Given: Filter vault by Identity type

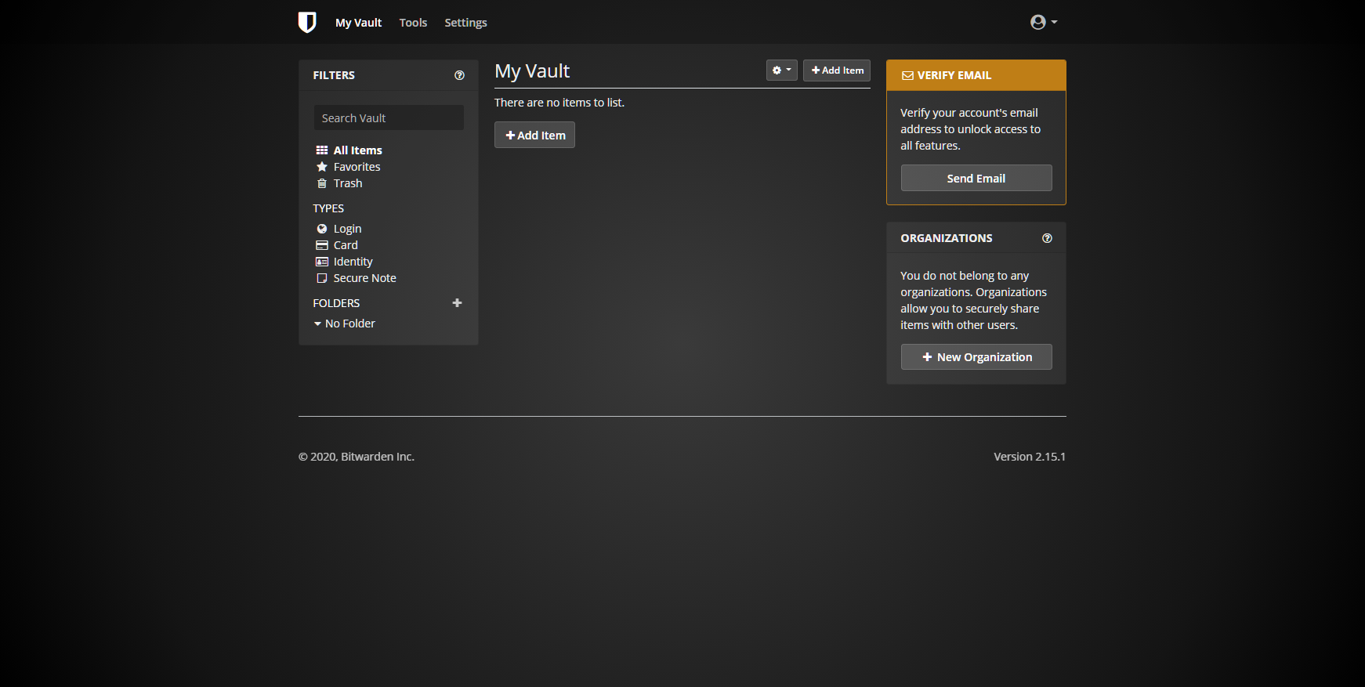Looking at the screenshot, I should coord(353,262).
